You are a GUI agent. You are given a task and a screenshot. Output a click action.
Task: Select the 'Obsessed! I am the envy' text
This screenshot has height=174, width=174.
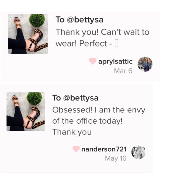(x=99, y=110)
